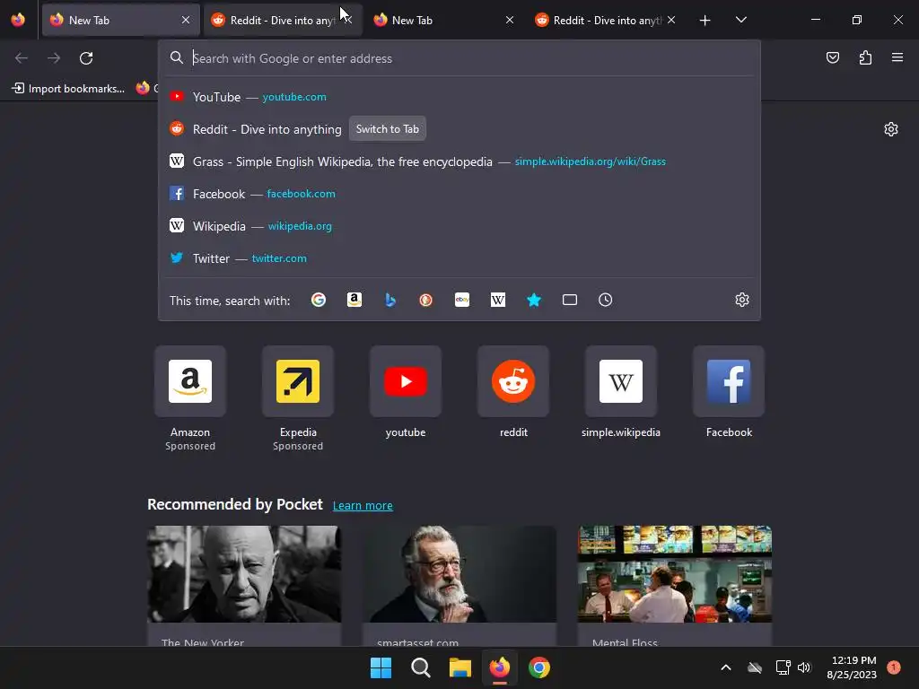Close the third tab New Tab
The width and height of the screenshot is (919, 689).
pos(510,20)
